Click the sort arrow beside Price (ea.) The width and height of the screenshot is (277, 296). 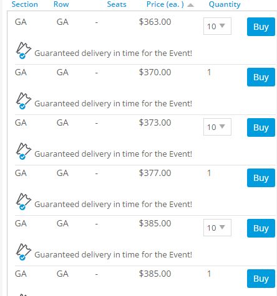point(190,5)
